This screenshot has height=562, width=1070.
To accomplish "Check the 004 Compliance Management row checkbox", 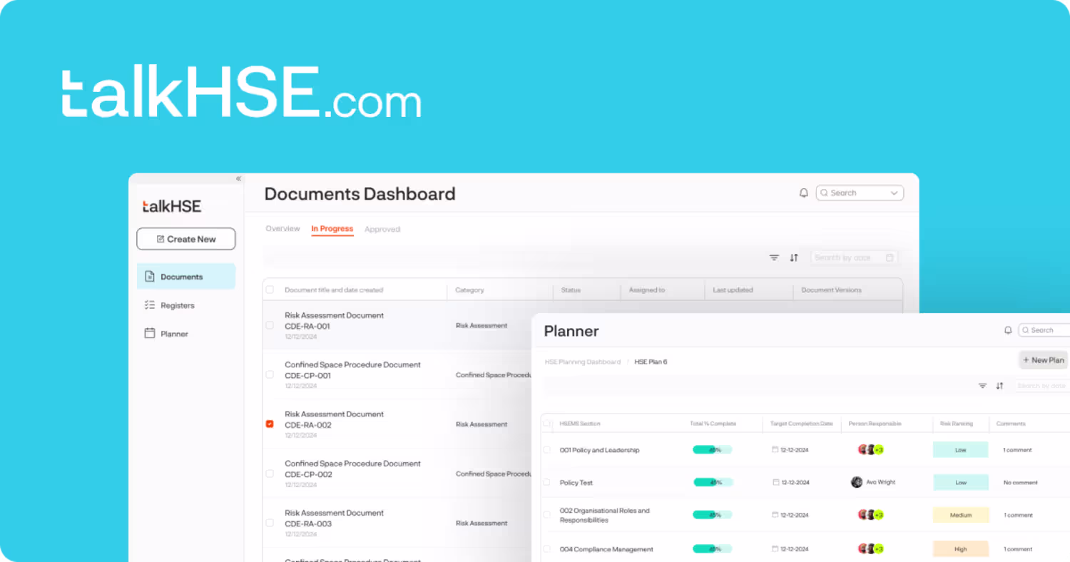I will pos(547,549).
